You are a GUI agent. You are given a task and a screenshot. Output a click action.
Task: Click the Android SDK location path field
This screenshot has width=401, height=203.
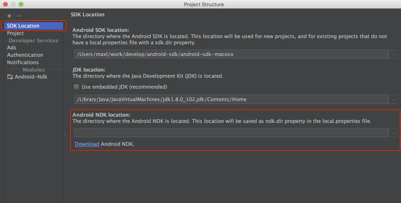tap(231, 54)
